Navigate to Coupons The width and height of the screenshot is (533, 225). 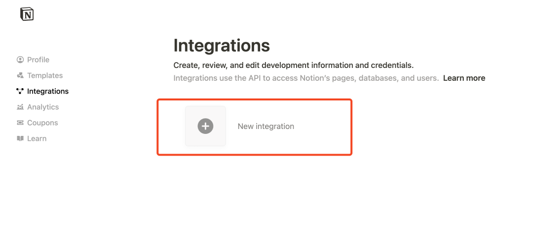pos(38,123)
